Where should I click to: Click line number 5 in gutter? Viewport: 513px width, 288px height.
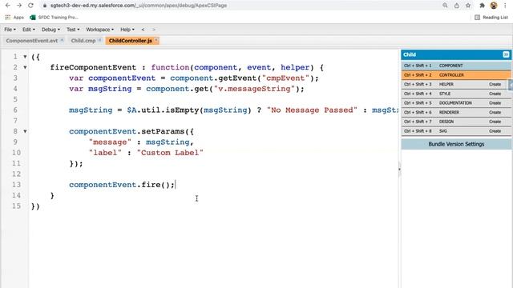(x=15, y=99)
